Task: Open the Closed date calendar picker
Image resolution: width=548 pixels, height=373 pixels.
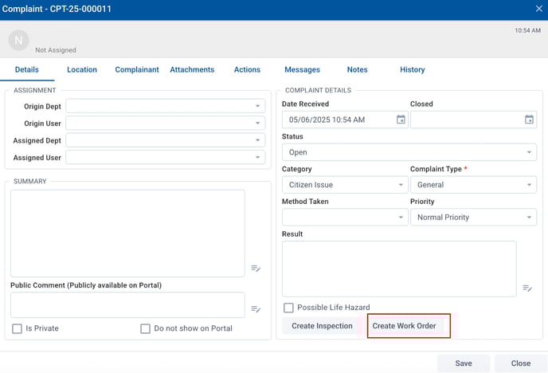Action: coord(529,120)
